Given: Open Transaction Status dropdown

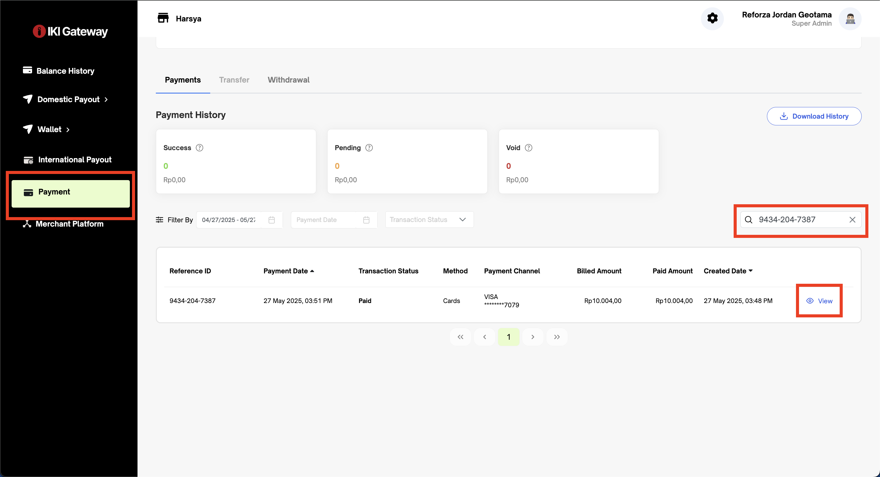Looking at the screenshot, I should [x=429, y=220].
